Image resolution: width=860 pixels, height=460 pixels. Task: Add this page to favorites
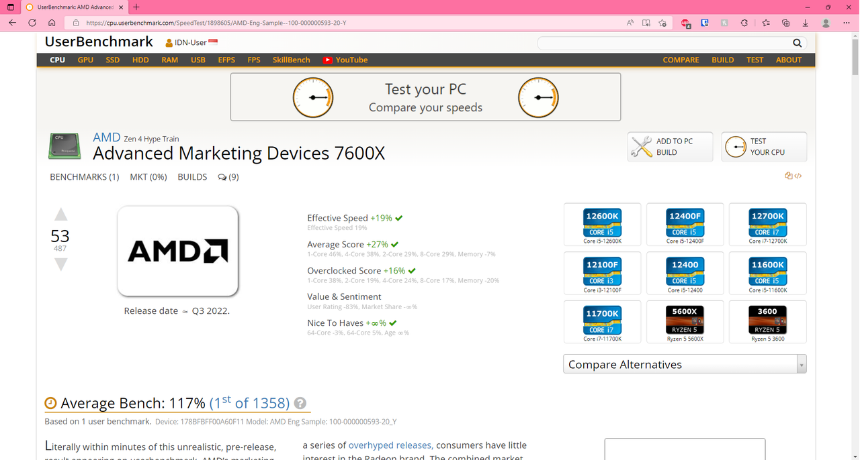662,22
